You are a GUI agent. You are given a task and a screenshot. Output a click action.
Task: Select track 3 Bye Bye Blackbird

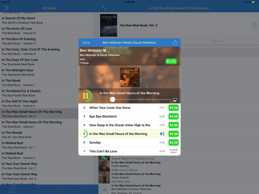point(129,117)
